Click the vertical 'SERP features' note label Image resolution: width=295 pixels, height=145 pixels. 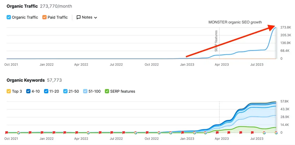216,41
